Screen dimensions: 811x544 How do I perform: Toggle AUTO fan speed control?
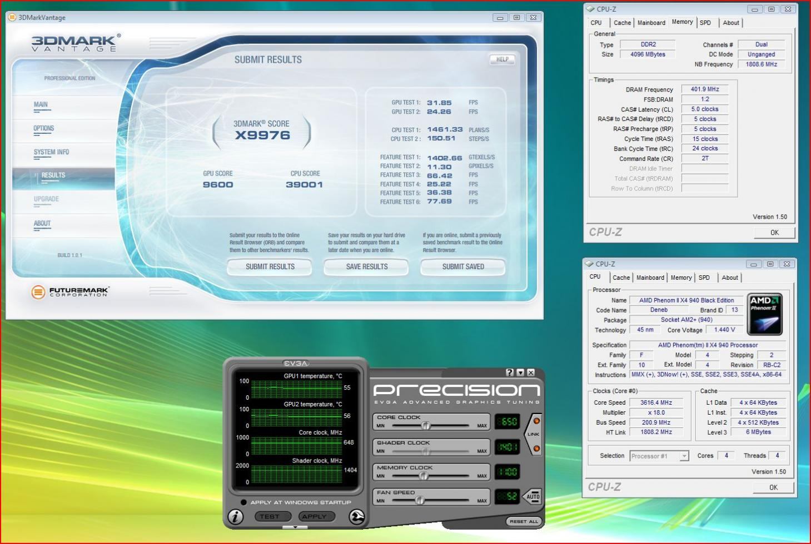pyautogui.click(x=533, y=496)
